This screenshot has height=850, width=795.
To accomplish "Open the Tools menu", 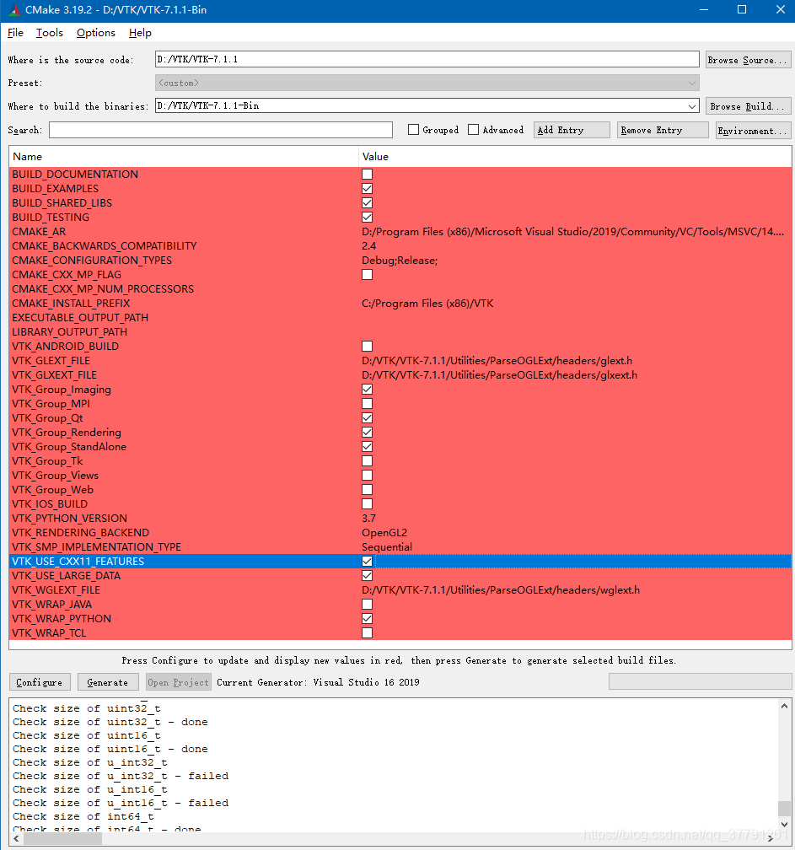I will (49, 33).
